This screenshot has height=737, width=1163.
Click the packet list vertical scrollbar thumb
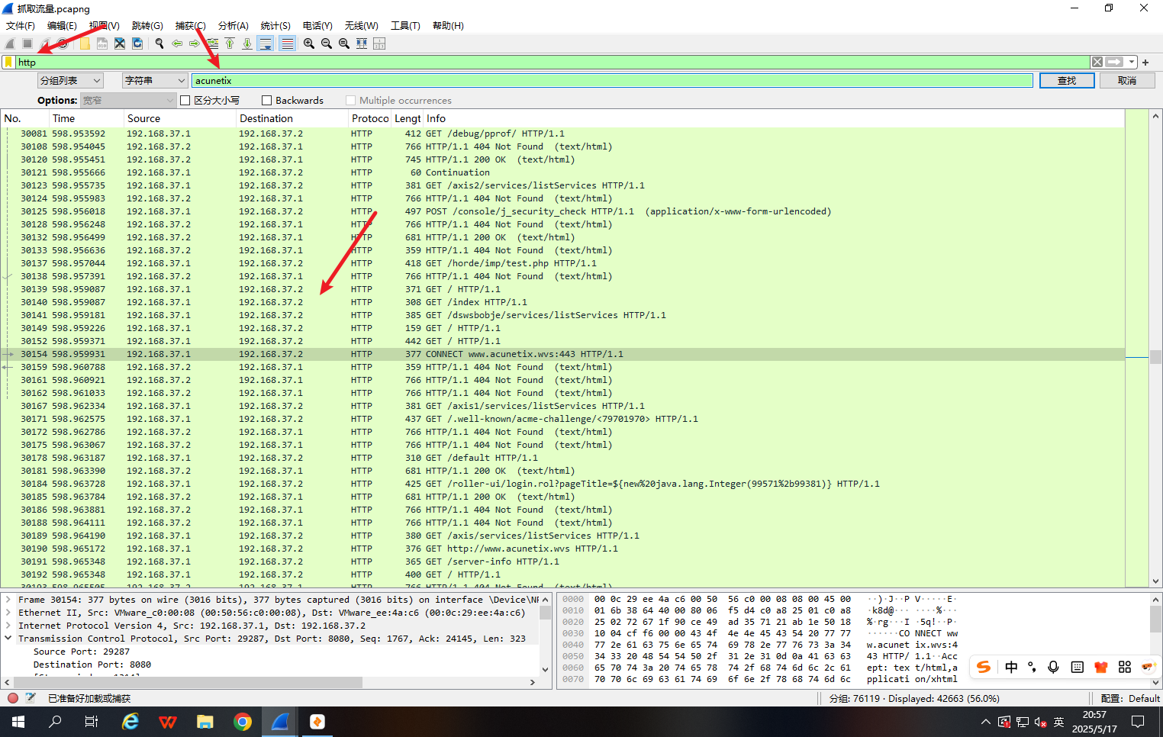(1155, 356)
